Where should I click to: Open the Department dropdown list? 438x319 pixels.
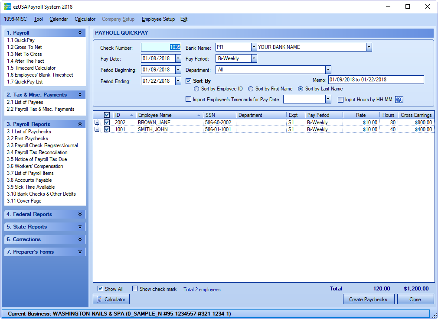click(x=328, y=70)
